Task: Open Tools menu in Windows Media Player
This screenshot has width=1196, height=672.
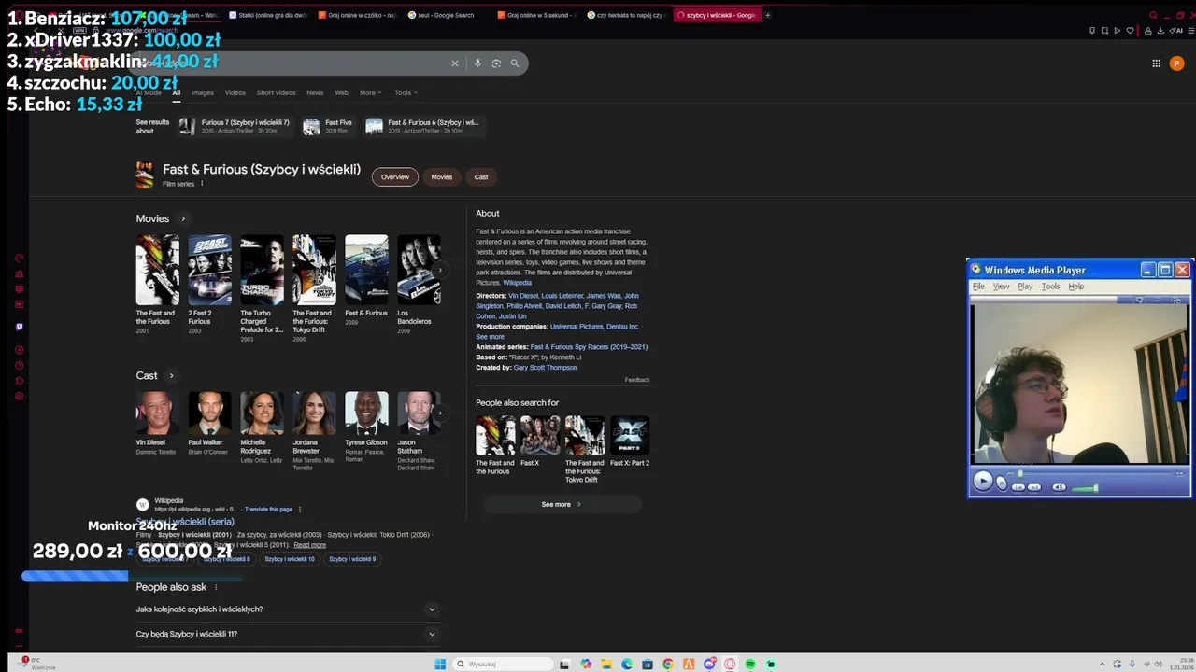Action: [1050, 287]
